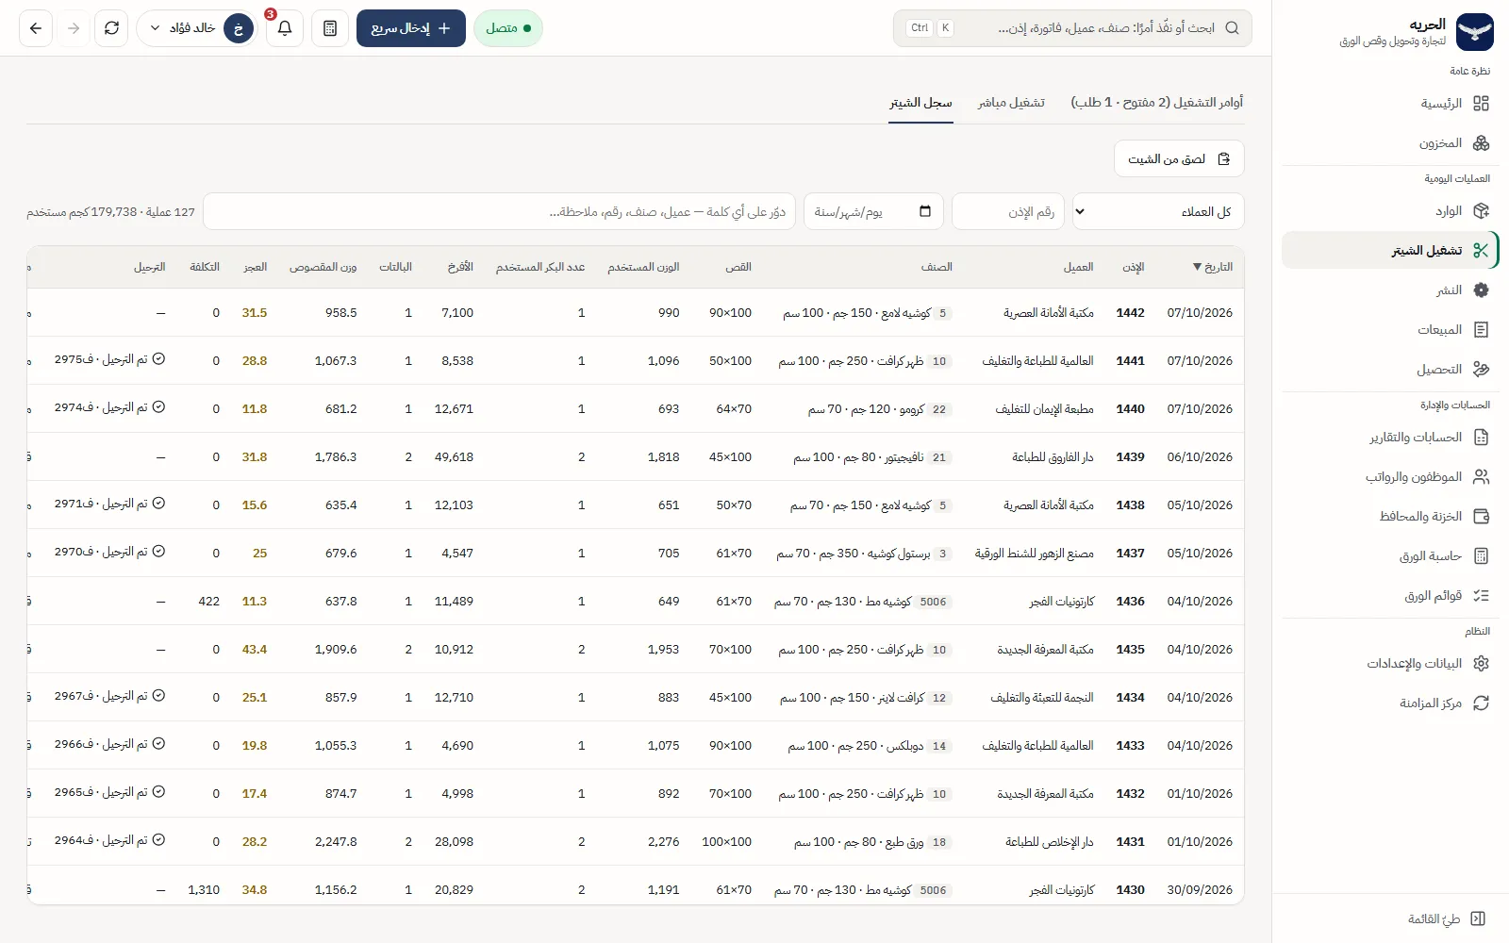This screenshot has width=1509, height=943.
Task: Open الحسابات والتقارير in sidebar
Action: (x=1390, y=438)
